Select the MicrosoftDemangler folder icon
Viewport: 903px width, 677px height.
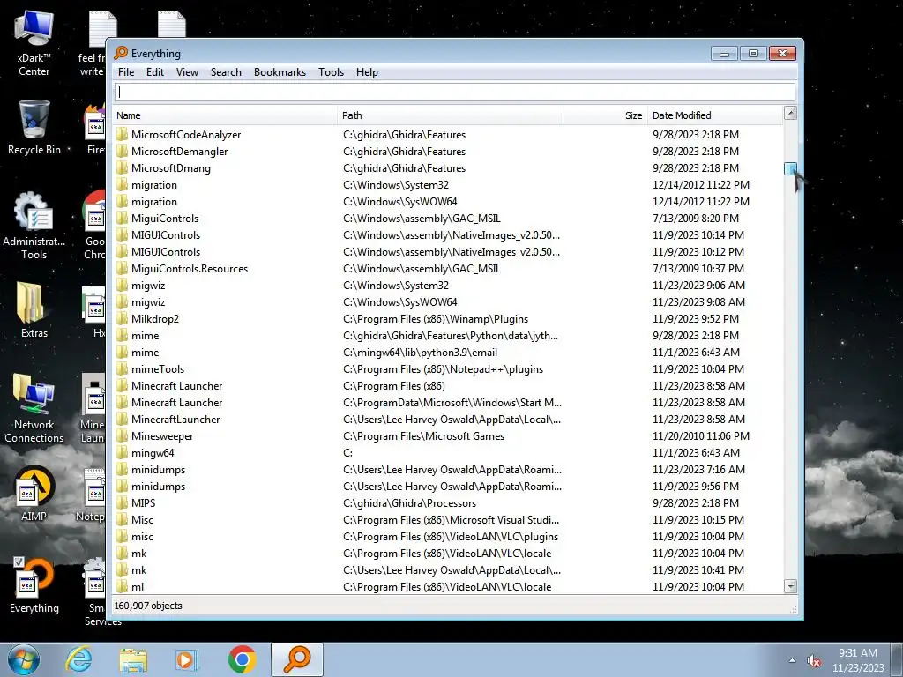click(x=122, y=152)
